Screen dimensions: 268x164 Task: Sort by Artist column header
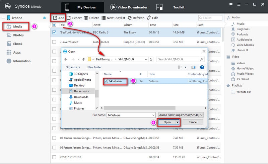[x=97, y=25]
